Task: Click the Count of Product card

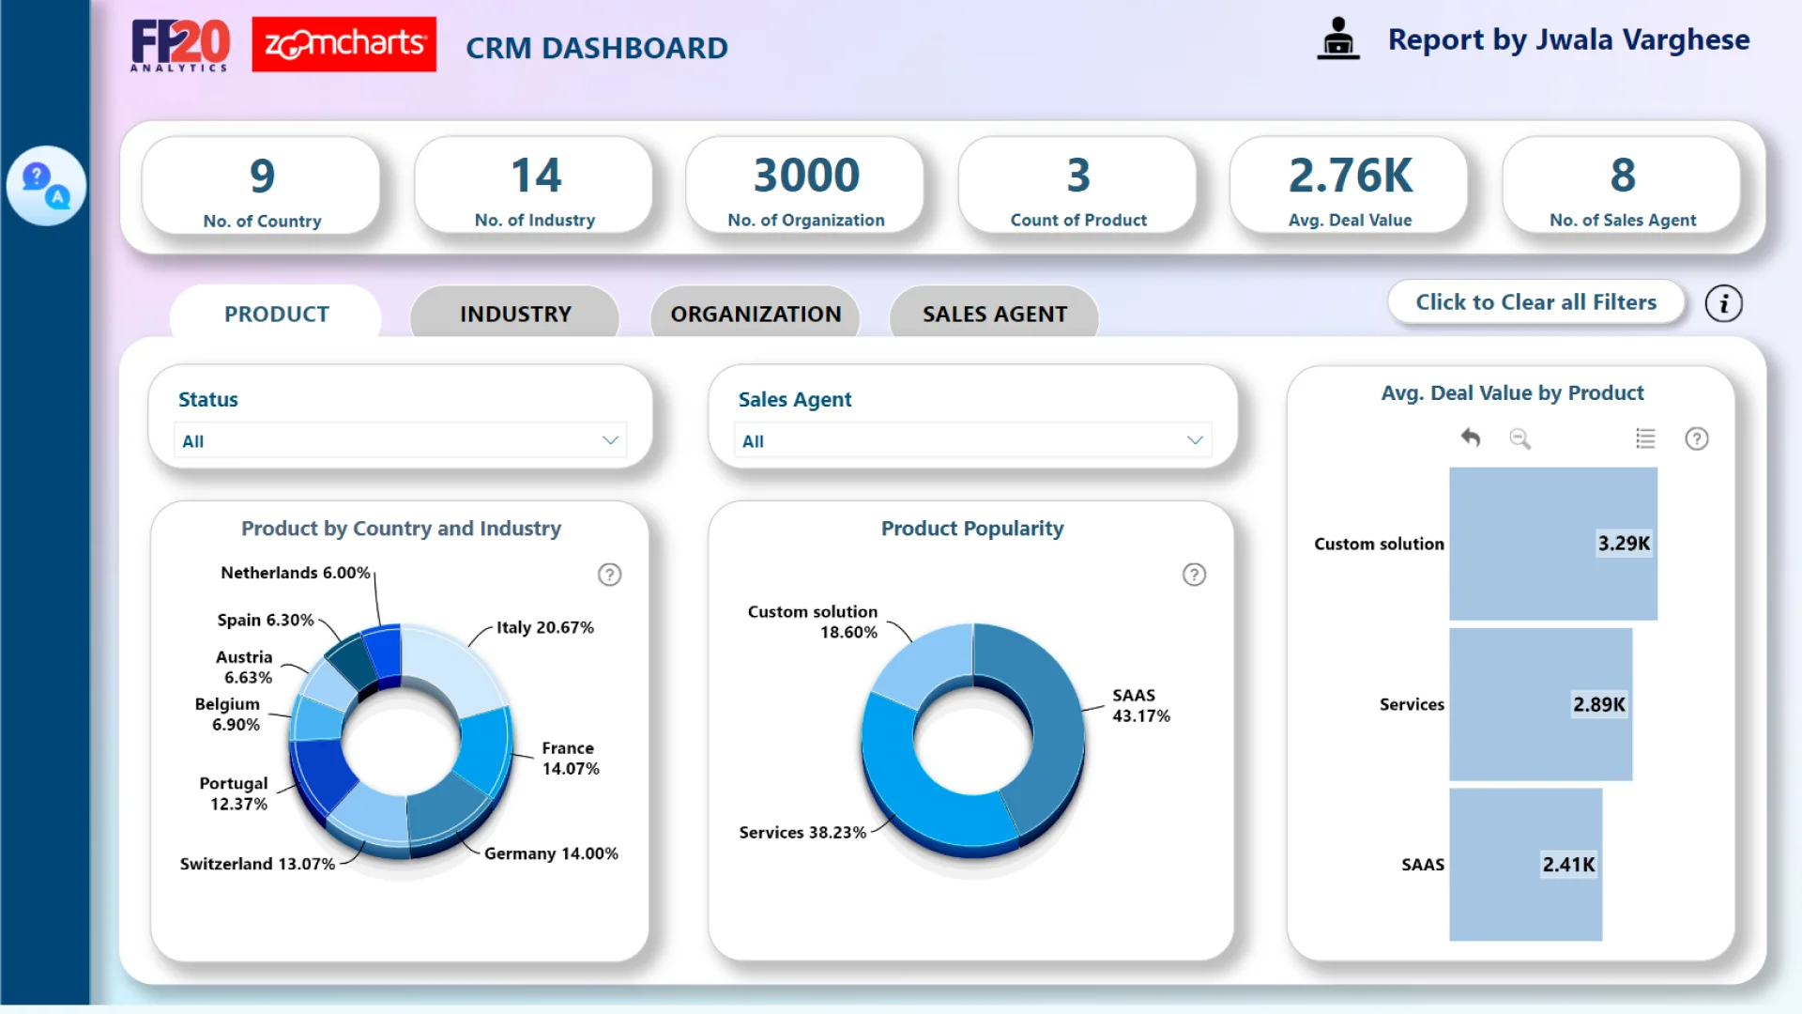Action: (1078, 186)
